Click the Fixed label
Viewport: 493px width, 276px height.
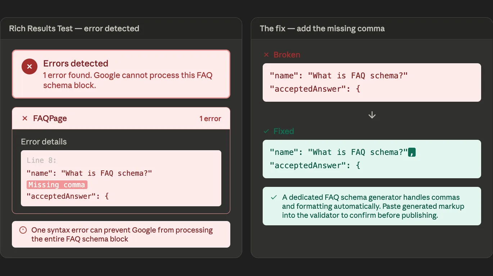click(284, 131)
